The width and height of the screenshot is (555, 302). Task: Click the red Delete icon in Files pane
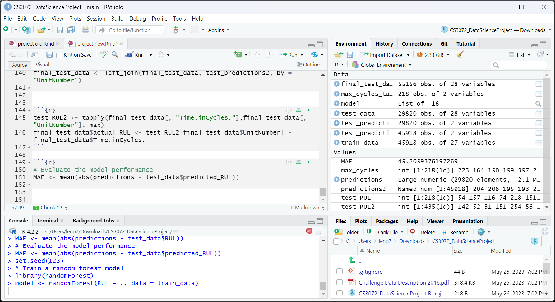click(413, 231)
